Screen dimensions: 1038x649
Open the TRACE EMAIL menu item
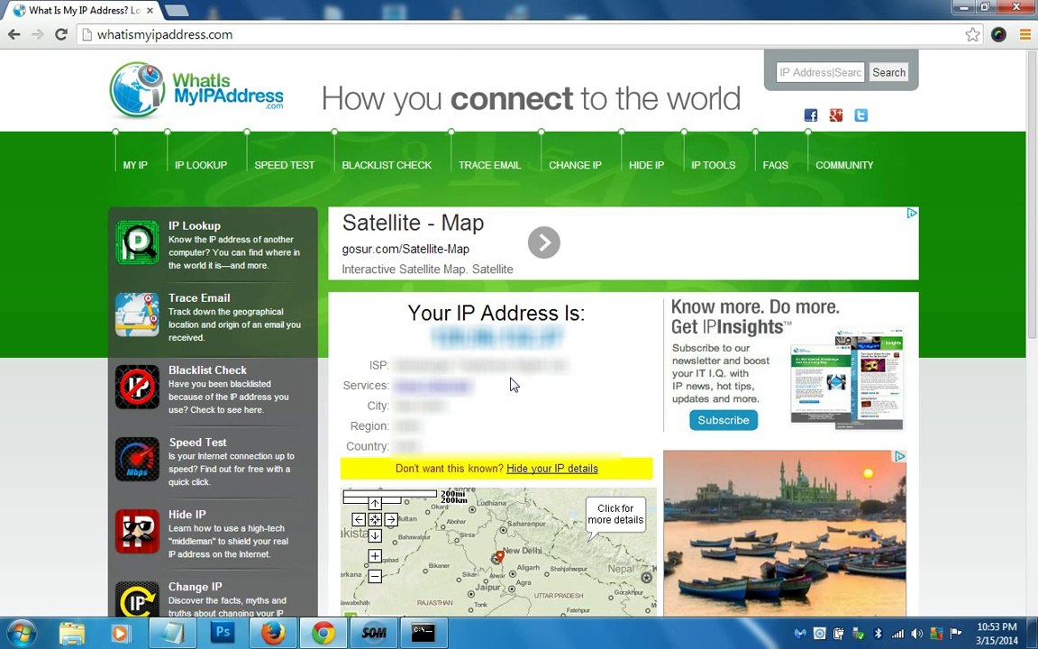point(490,165)
